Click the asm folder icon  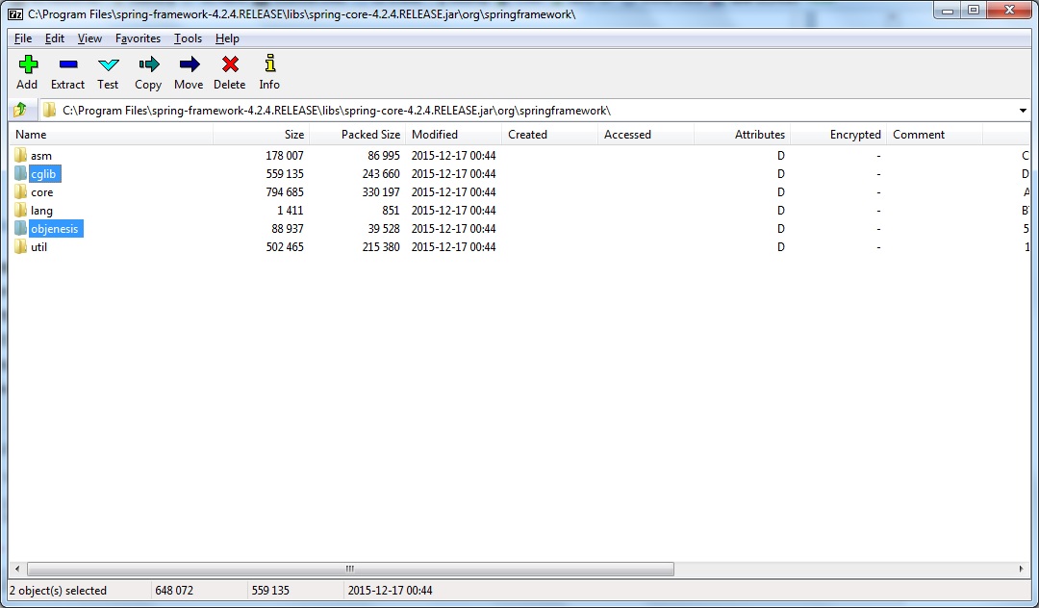pos(20,156)
